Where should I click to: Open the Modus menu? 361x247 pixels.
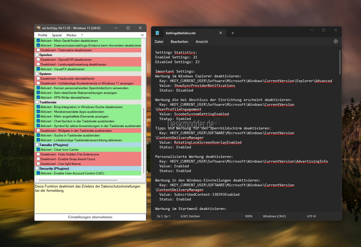pyautogui.click(x=71, y=35)
